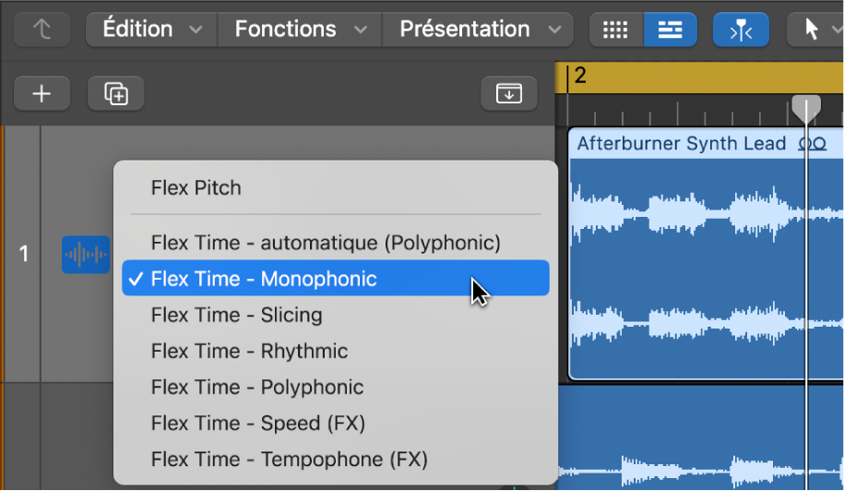Choose Flex Time - Tempophone (FX)
Screen dimensions: 844x491
(289, 459)
